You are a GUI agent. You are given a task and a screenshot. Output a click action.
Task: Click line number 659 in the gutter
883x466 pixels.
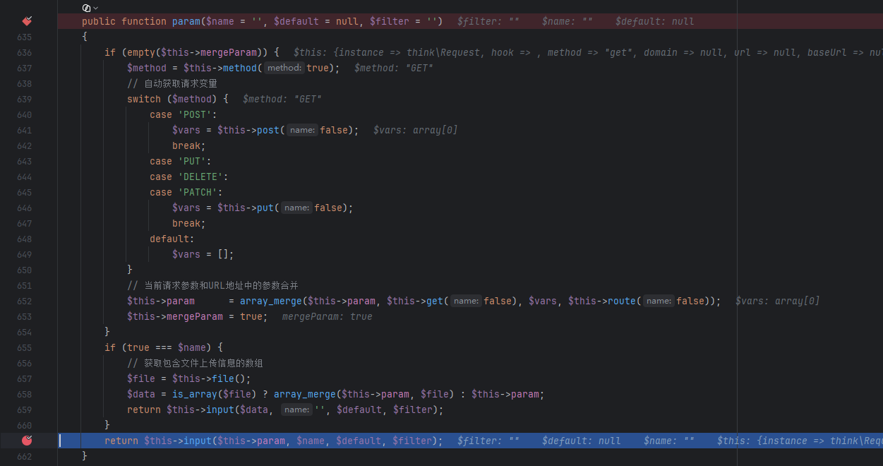pos(24,410)
